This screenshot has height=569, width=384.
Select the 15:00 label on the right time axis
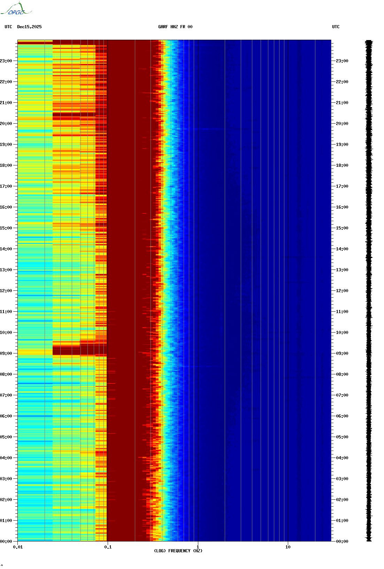click(x=342, y=228)
